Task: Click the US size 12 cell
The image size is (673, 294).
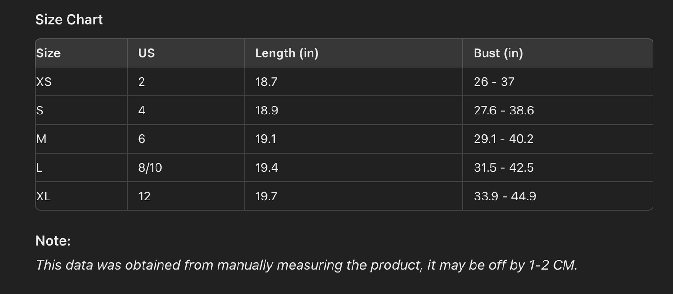Action: point(144,196)
